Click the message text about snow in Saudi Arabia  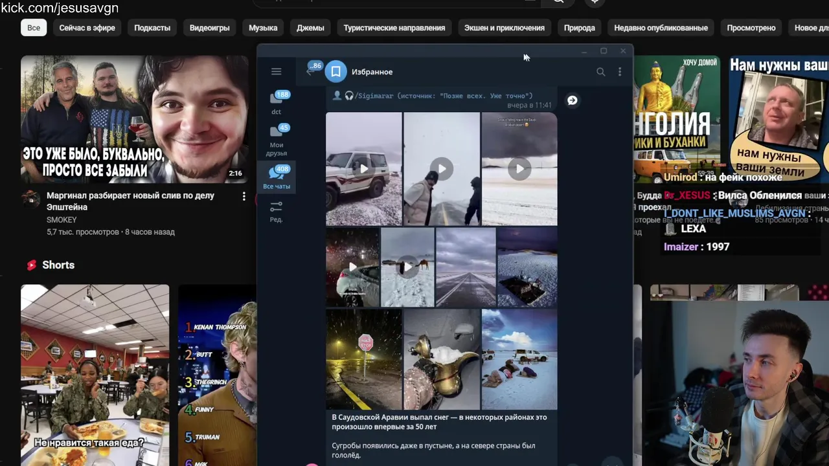tap(439, 422)
